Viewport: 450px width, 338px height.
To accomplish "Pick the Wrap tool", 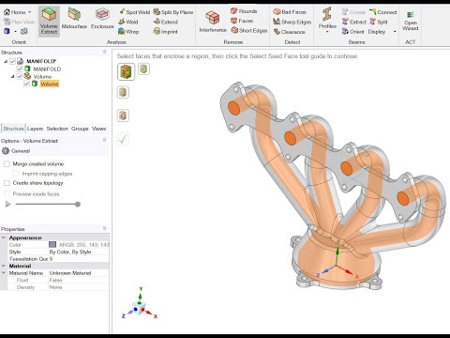I will 128,32.
